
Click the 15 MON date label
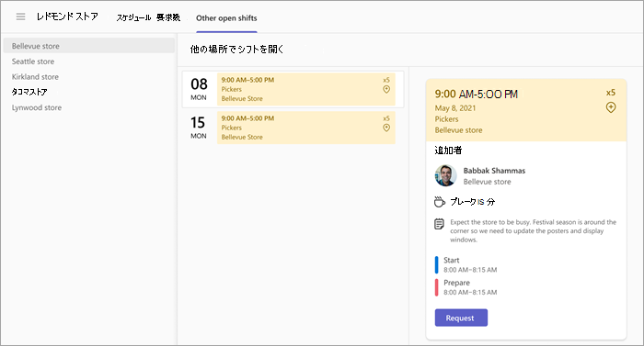click(199, 128)
